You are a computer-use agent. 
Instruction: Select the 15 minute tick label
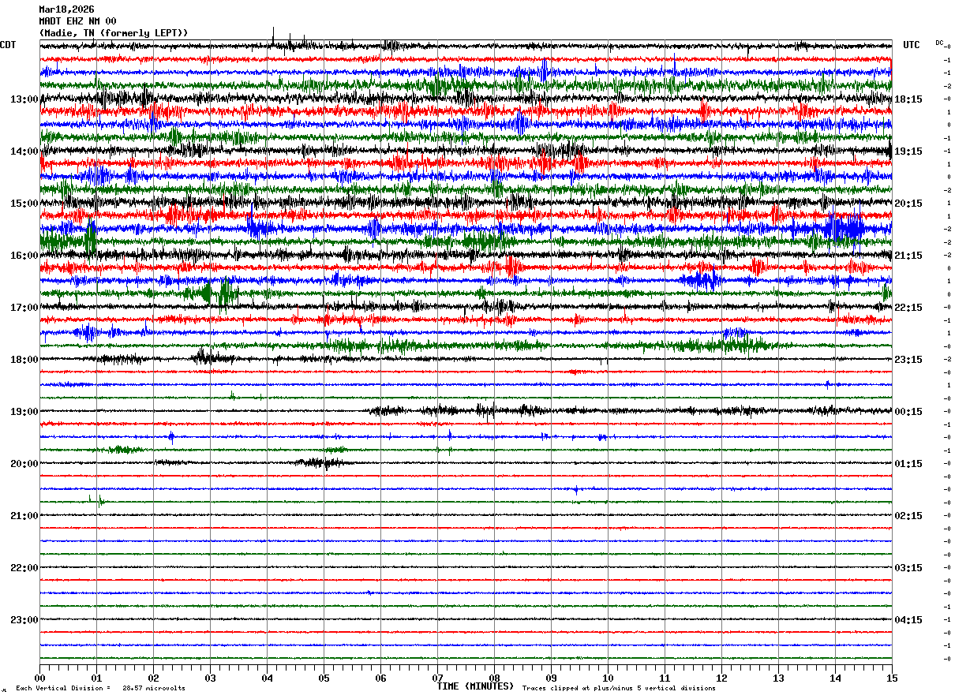(892, 678)
